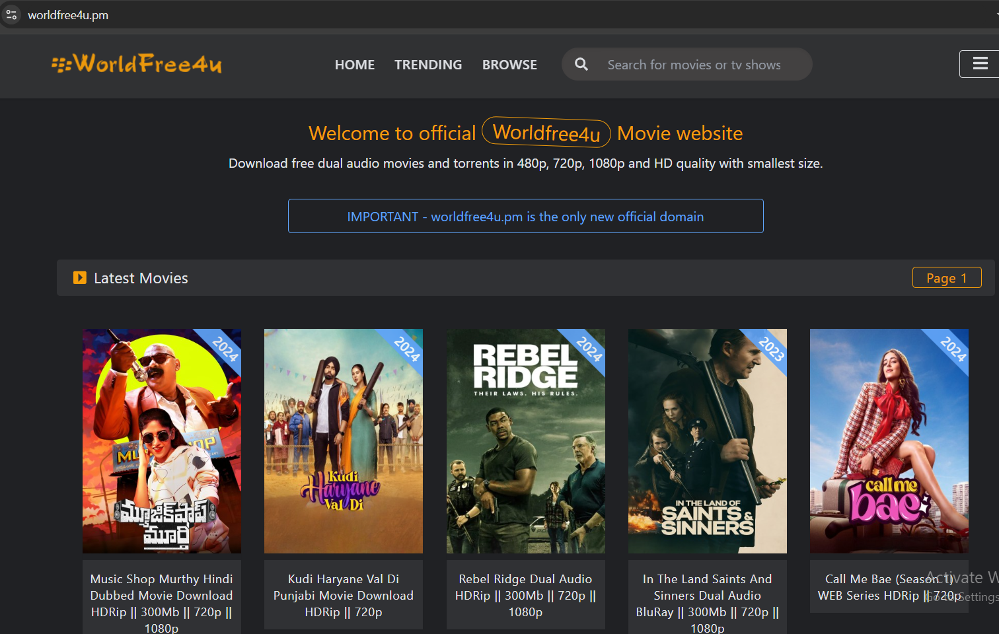
Task: Click the Worldfree4u outlined badge in heading
Action: [546, 132]
